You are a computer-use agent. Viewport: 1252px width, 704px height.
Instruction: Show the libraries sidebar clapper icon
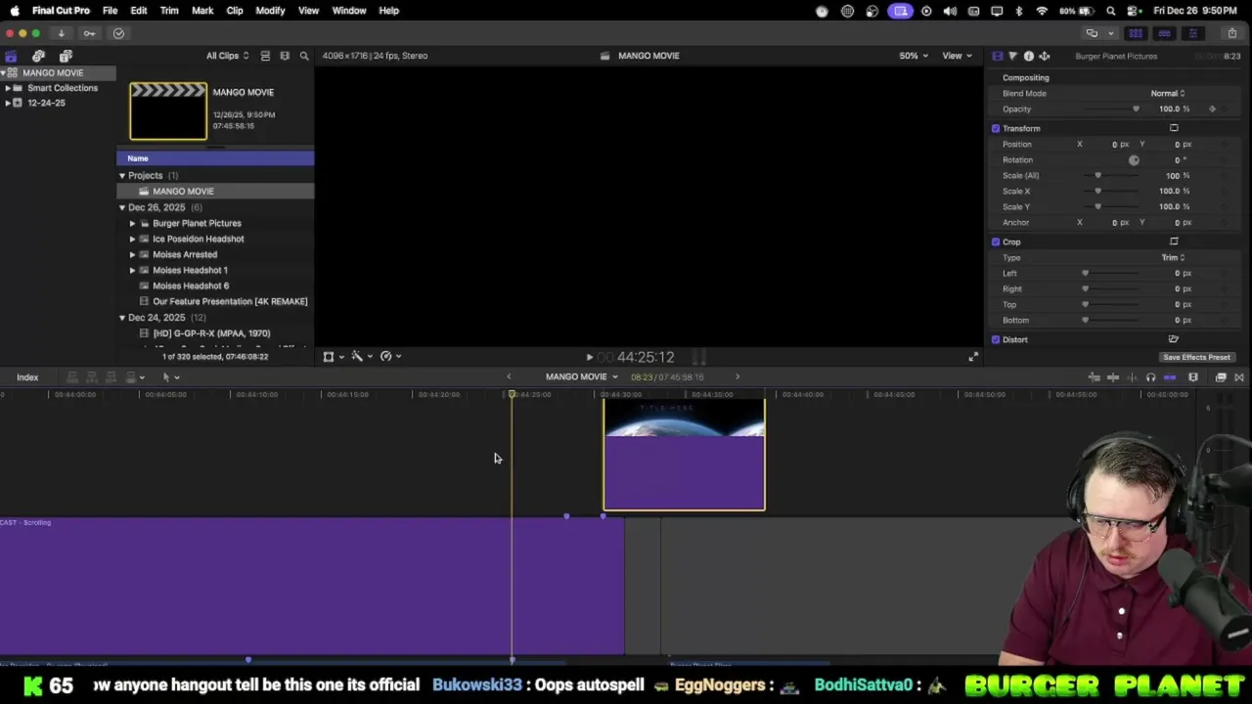[11, 56]
